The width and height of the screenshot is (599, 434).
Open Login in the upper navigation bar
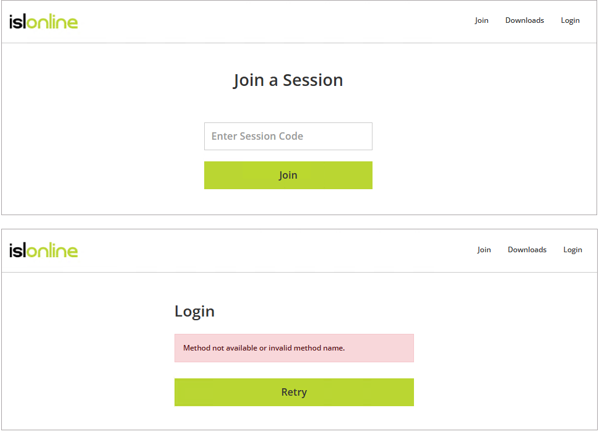(570, 20)
